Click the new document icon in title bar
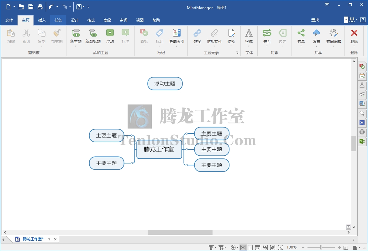 point(8,7)
